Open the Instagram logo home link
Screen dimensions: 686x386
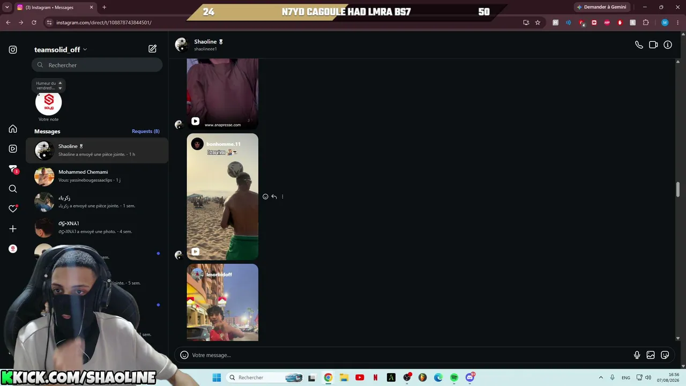pos(13,50)
